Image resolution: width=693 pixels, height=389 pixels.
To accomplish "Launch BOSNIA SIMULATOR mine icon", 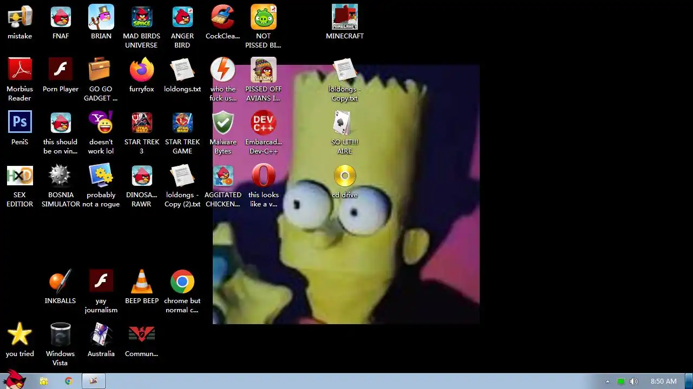I will 61,186.
